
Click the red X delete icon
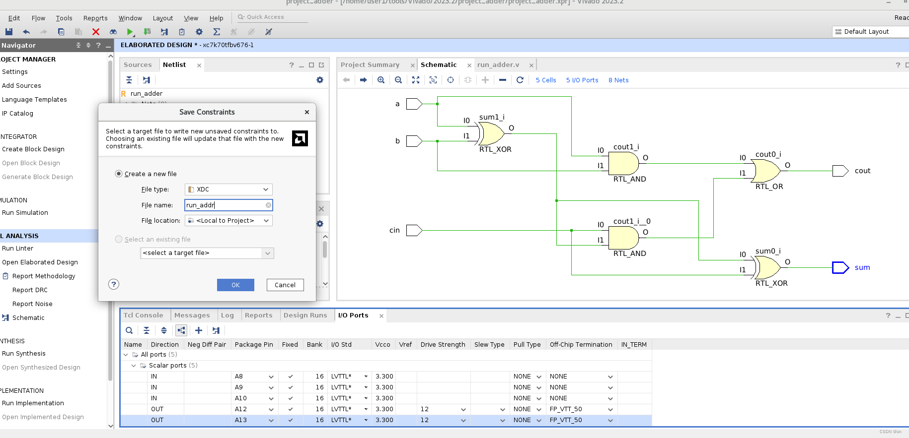point(96,32)
